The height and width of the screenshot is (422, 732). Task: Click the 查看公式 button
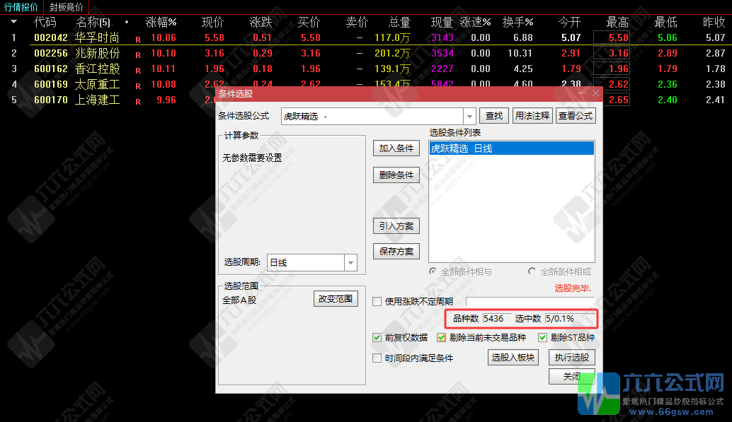tap(576, 115)
